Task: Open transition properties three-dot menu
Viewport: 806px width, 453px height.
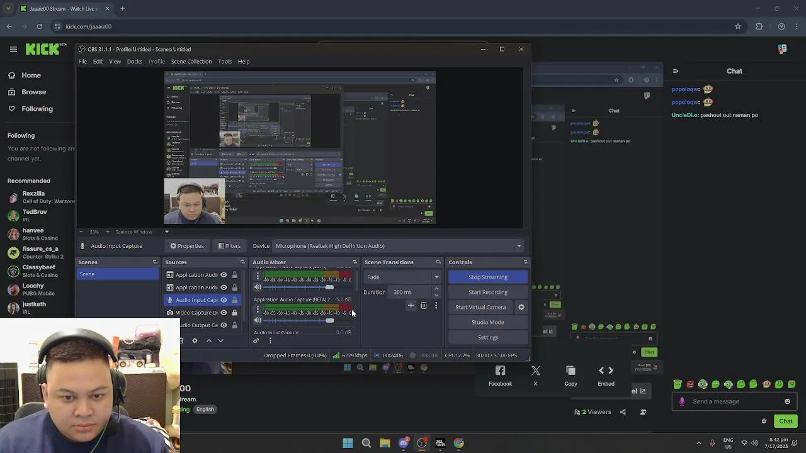Action: coord(436,306)
